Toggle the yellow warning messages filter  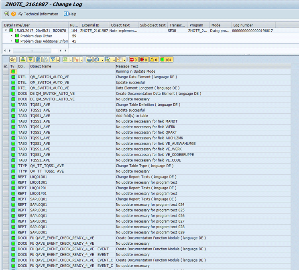154,59
